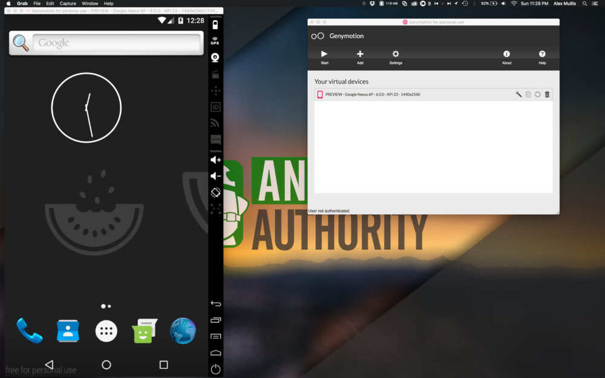Launch the Browser from the favorites tray
605x378 pixels.
point(183,331)
